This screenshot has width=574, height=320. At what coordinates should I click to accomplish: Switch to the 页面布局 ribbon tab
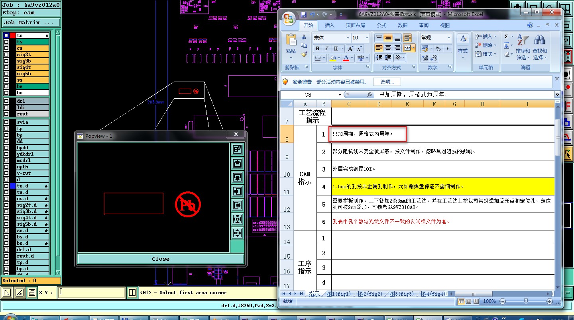(355, 25)
